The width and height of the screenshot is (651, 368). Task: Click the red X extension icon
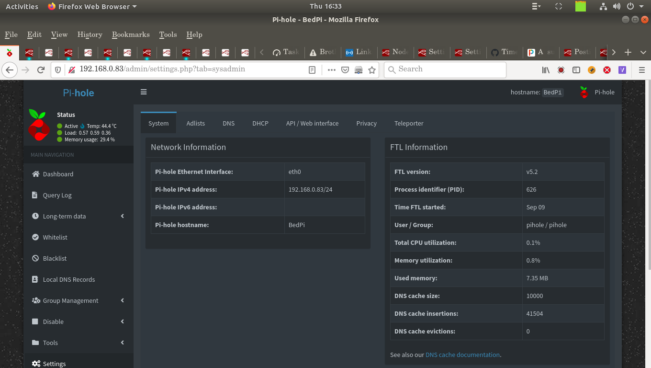click(x=607, y=70)
